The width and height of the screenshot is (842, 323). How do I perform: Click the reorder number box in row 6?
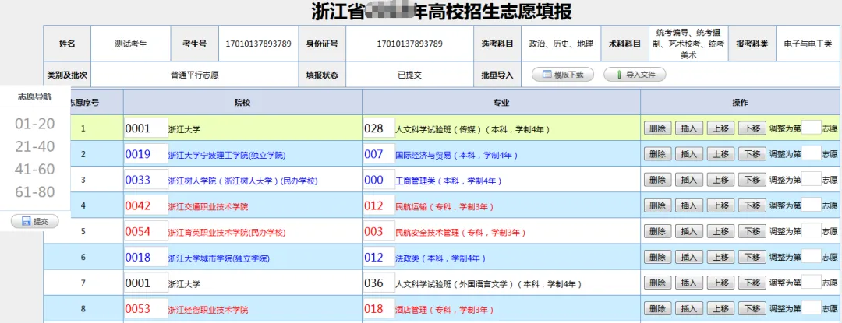(811, 257)
